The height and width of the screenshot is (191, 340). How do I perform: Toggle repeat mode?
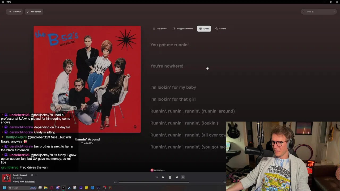(x=182, y=177)
